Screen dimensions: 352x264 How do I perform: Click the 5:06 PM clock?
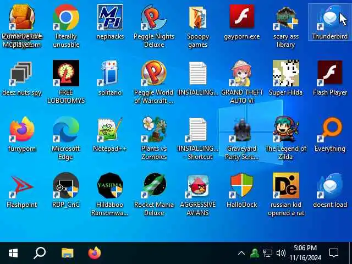[305, 253]
